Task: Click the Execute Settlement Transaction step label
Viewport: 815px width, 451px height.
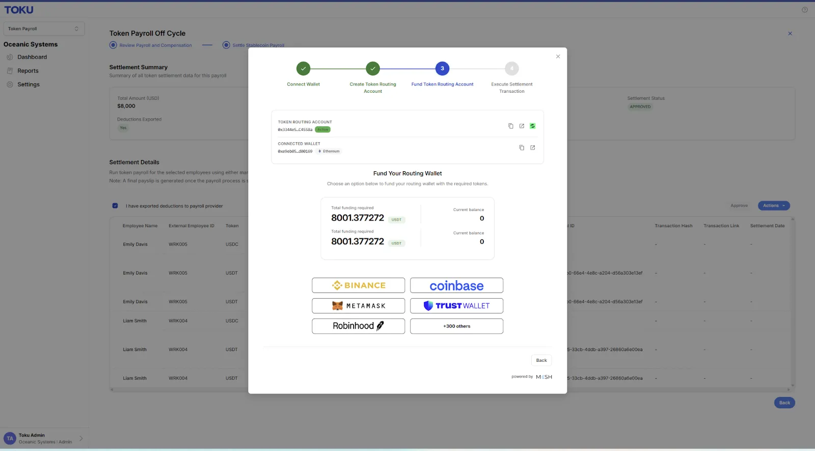Action: [512, 88]
